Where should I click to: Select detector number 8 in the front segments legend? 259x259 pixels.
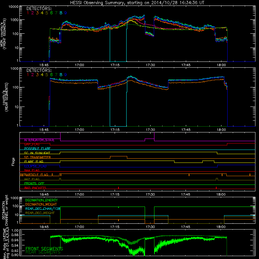[61, 13]
